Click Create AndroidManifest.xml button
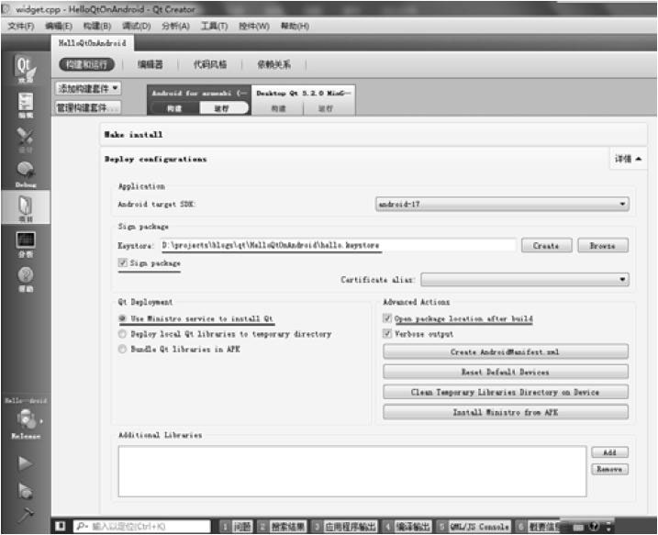 pyautogui.click(x=506, y=351)
